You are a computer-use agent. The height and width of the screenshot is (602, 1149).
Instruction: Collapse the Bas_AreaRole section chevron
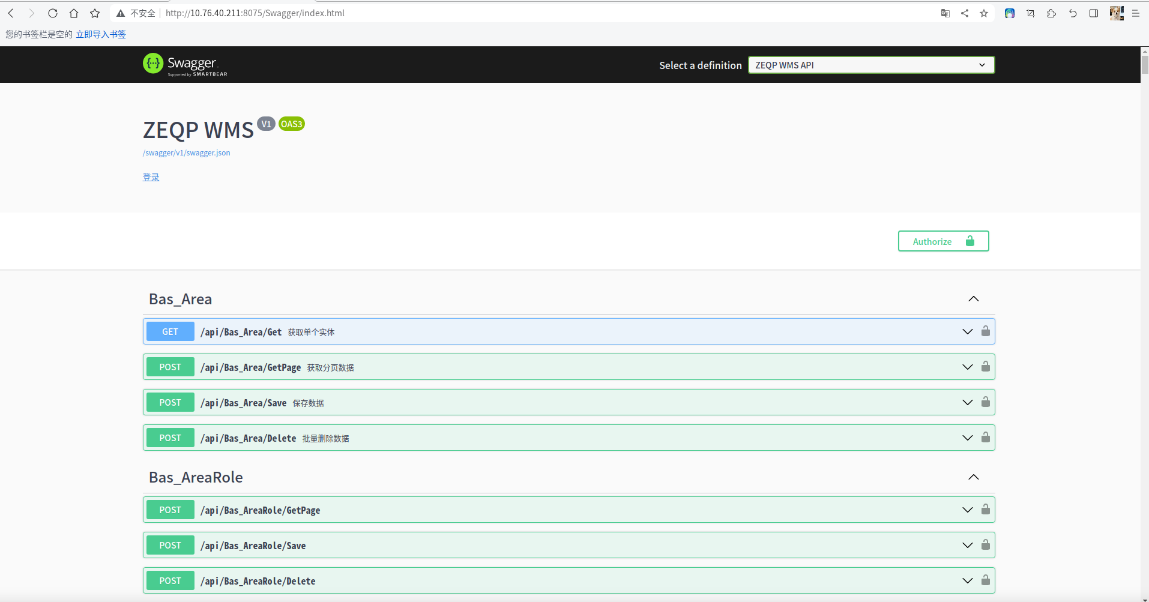pos(974,477)
